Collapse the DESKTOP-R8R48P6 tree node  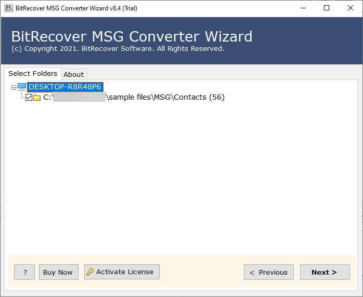14,87
